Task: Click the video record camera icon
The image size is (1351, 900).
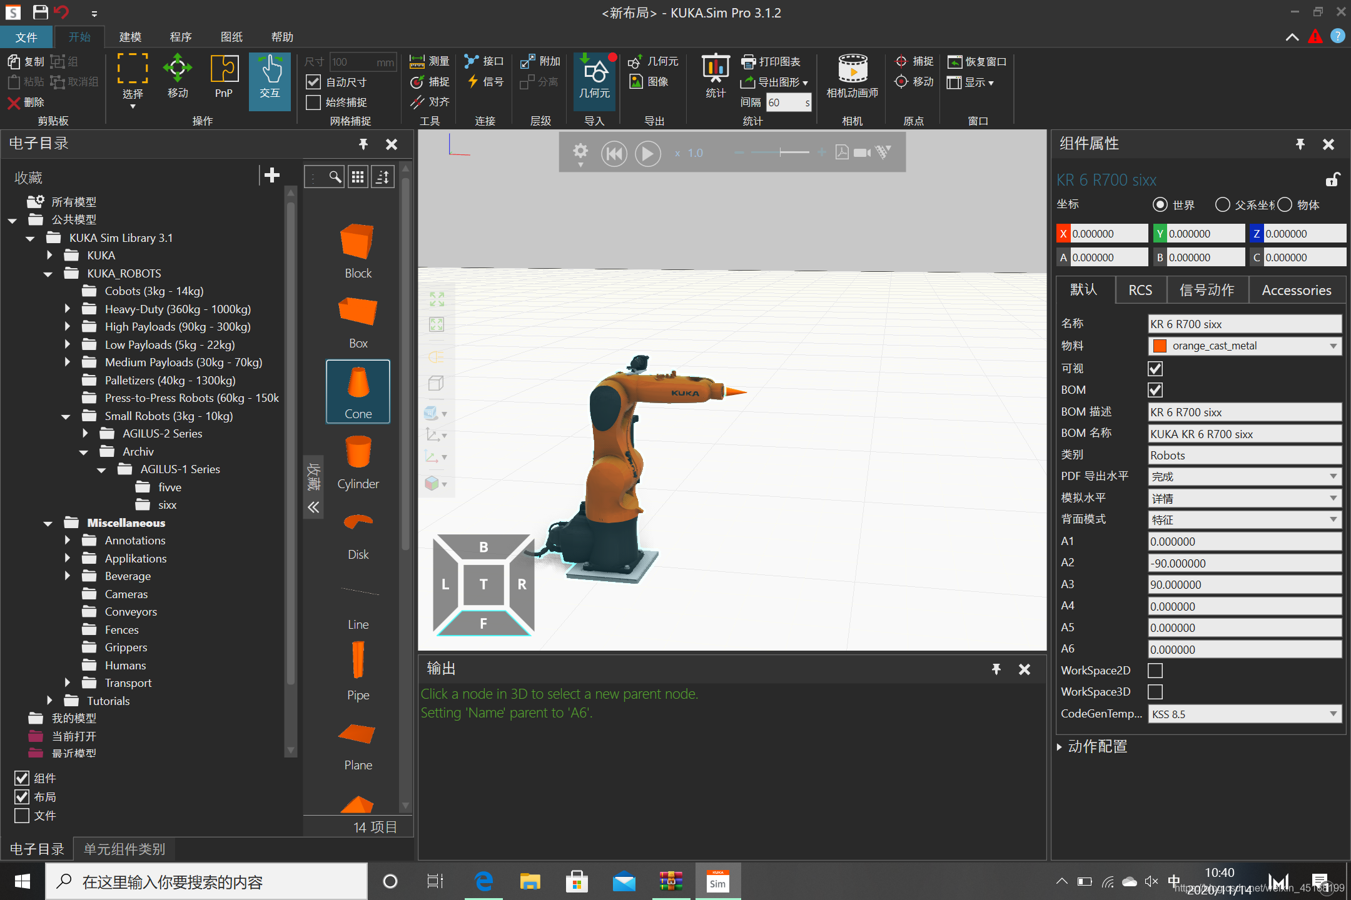Action: (862, 152)
